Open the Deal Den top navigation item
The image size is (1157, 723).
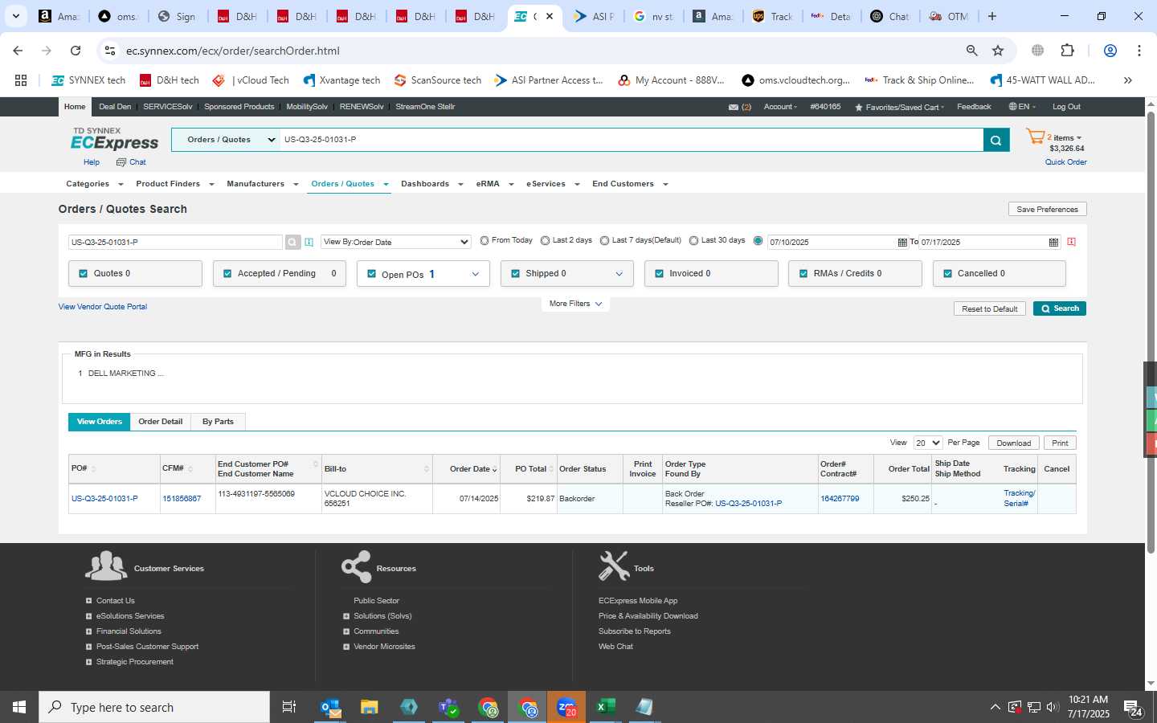pyautogui.click(x=115, y=107)
